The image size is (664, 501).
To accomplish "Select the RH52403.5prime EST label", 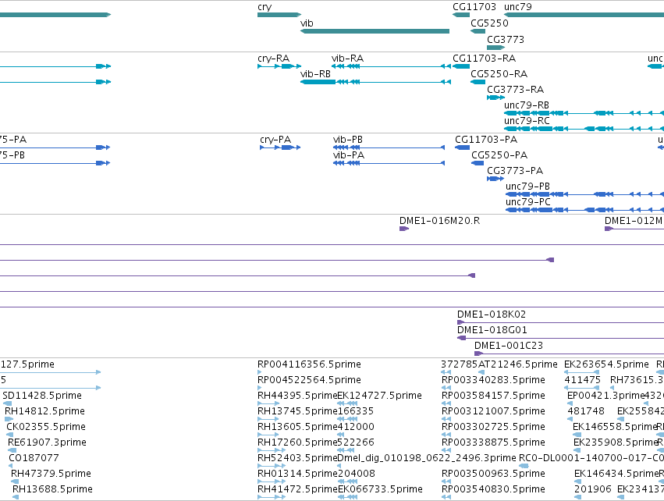I will (297, 459).
